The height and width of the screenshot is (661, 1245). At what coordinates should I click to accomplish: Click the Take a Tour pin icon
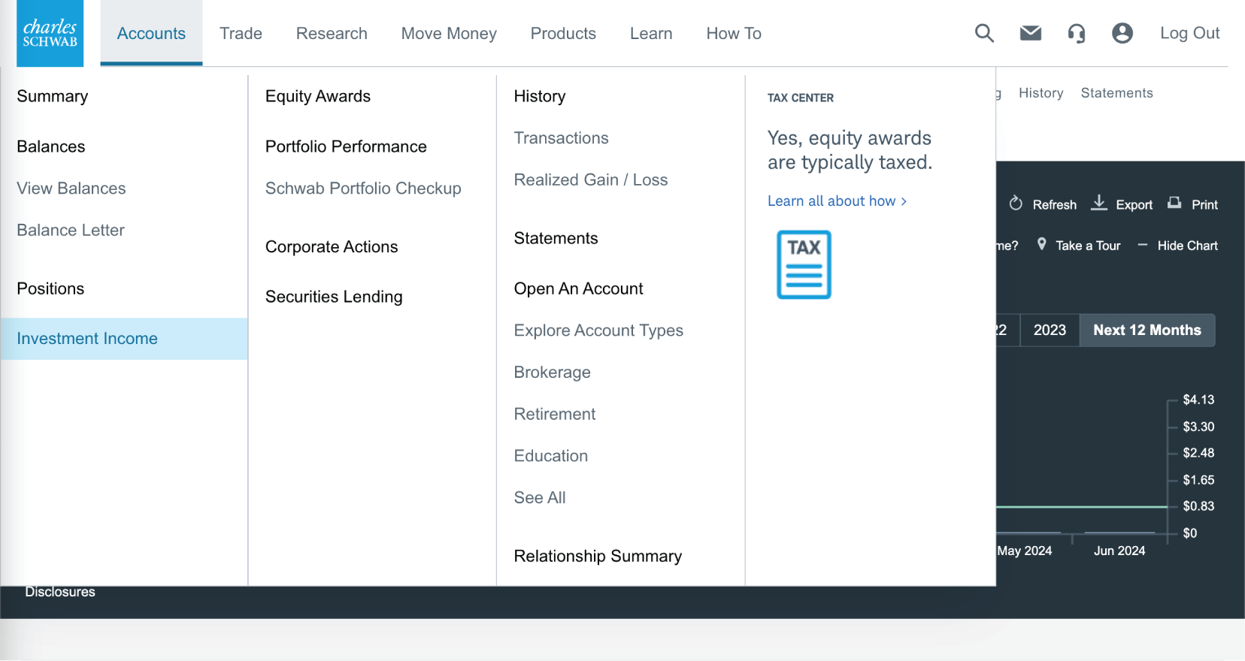pyautogui.click(x=1041, y=244)
